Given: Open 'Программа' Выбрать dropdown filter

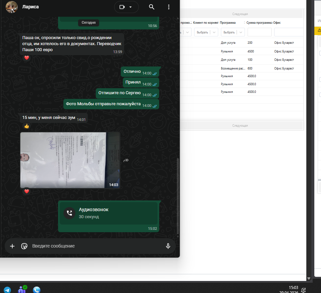Looking at the screenshot, I should 233,32.
